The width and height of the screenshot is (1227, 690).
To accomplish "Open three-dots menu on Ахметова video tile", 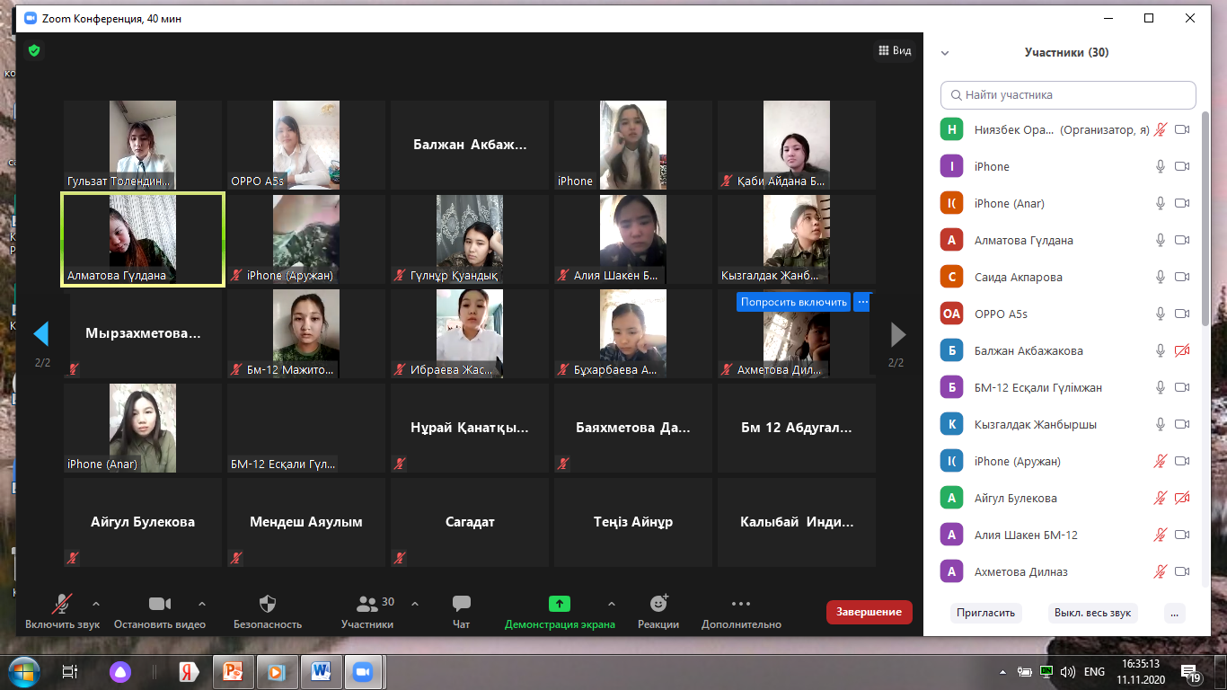I will (862, 303).
